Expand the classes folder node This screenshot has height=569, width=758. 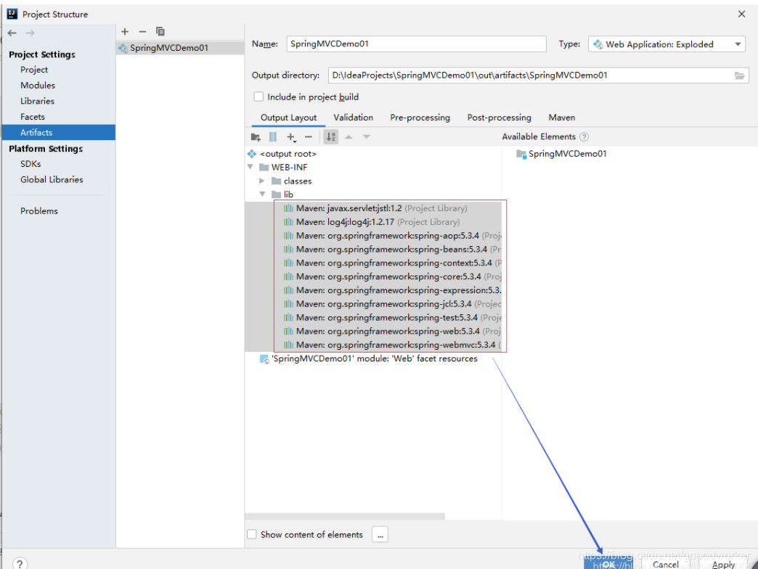click(x=262, y=181)
